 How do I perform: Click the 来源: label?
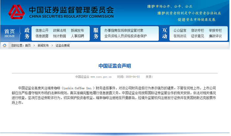149,77
